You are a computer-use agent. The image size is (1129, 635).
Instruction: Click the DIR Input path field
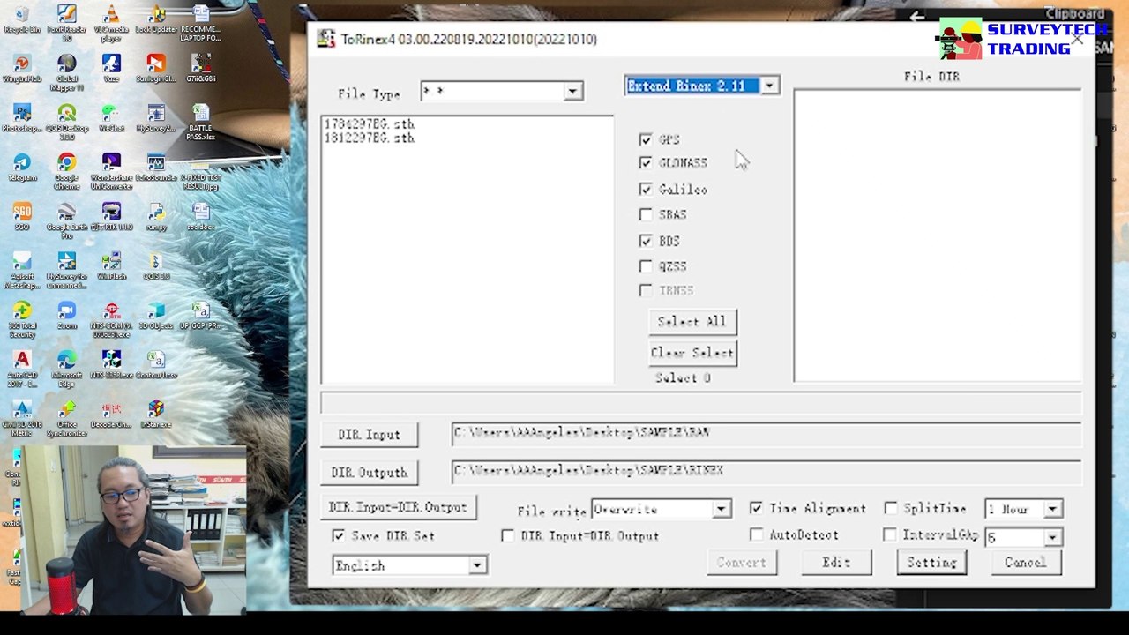pyautogui.click(x=766, y=433)
